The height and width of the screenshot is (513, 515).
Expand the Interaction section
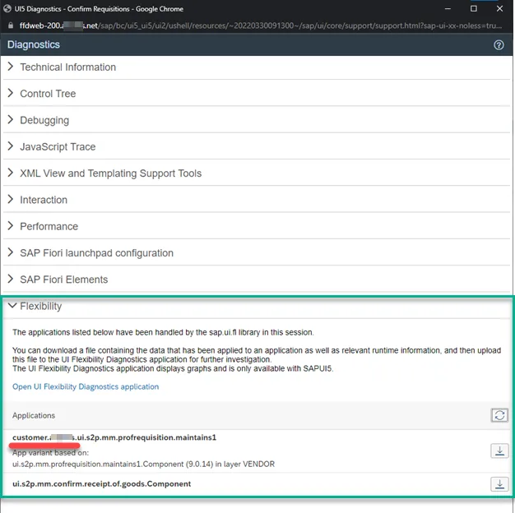point(44,200)
